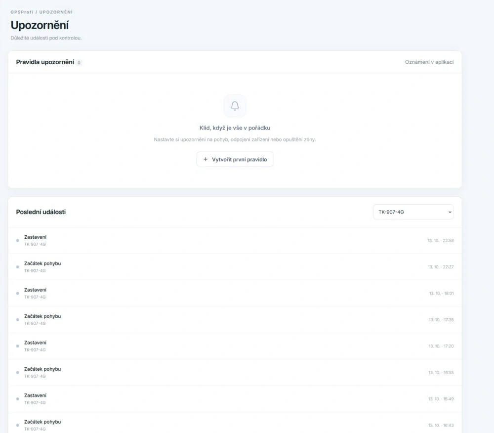Open the TK-907-4G device dropdown
This screenshot has height=433, width=494.
click(x=413, y=212)
